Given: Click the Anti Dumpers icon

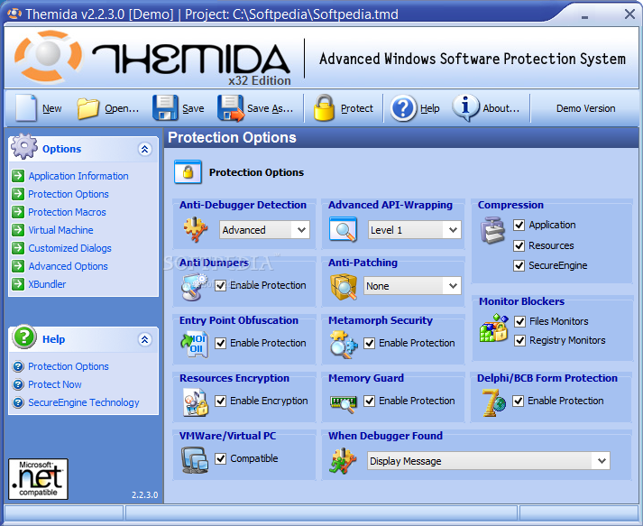Looking at the screenshot, I should 195,287.
